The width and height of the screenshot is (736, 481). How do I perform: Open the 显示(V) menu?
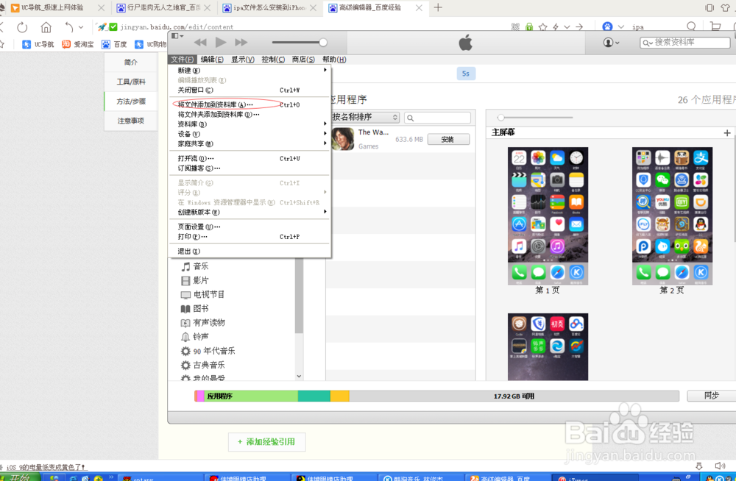click(x=242, y=60)
